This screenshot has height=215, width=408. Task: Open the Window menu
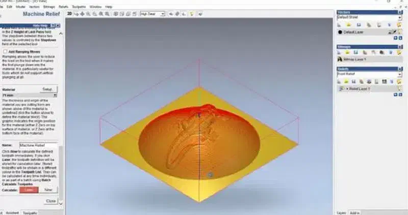[x=95, y=7]
